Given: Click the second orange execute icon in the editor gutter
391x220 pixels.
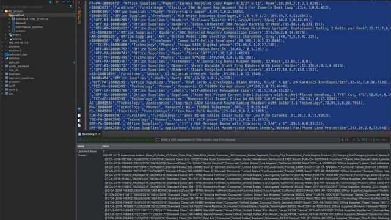Looking at the screenshot, I should click(79, 7).
